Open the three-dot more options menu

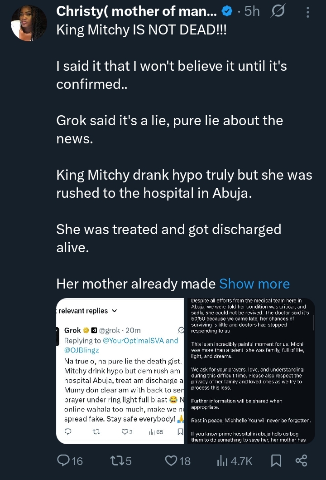[x=308, y=12]
